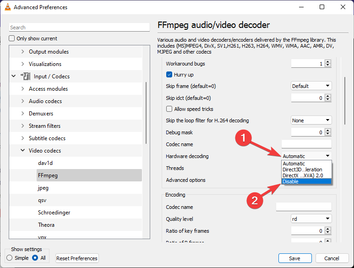Collapse the Video codecs node
The image size is (354, 268).
coord(22,150)
